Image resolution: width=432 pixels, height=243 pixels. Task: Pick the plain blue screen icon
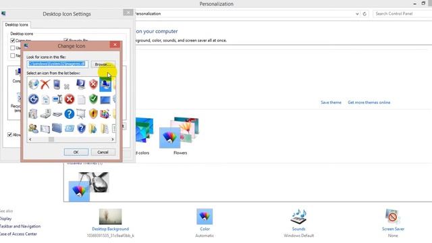tap(105, 100)
